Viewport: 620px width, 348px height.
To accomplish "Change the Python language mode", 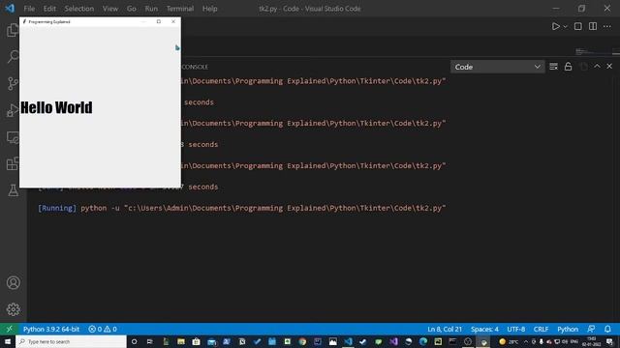I will 568,329.
